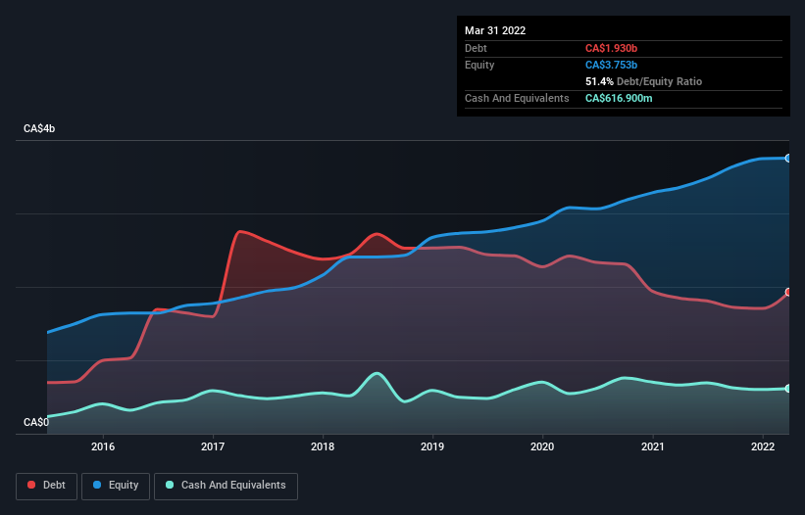Viewport: 805px width, 515px height.
Task: Click the teal Cash legend dot
Action: (x=170, y=485)
